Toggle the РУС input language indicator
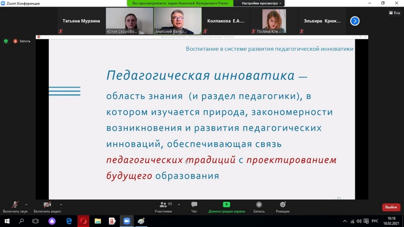 [x=375, y=221]
